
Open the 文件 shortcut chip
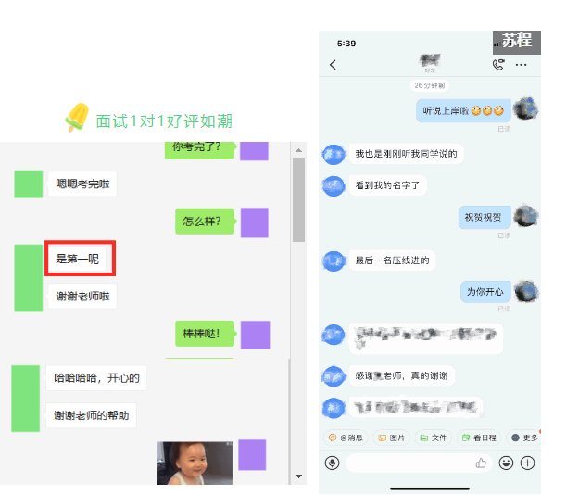point(434,438)
